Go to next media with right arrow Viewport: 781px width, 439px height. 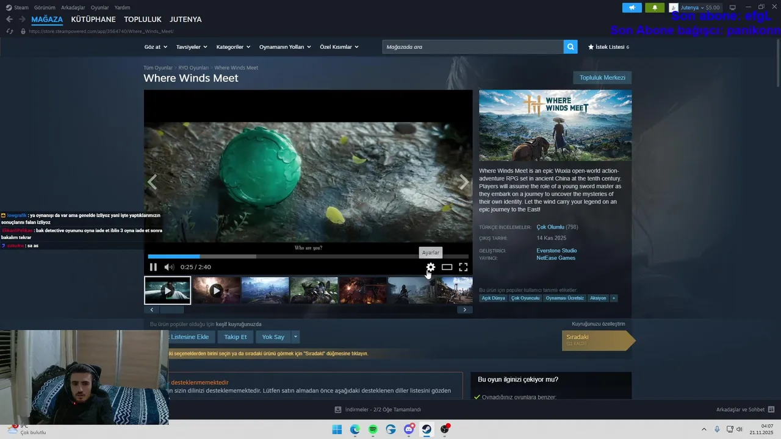click(x=464, y=182)
